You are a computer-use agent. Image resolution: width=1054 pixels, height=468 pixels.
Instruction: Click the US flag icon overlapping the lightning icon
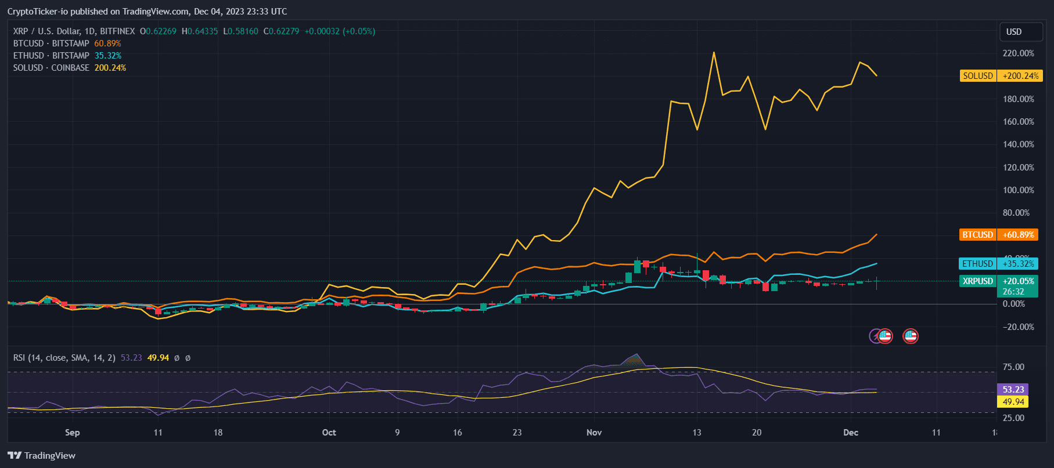885,336
